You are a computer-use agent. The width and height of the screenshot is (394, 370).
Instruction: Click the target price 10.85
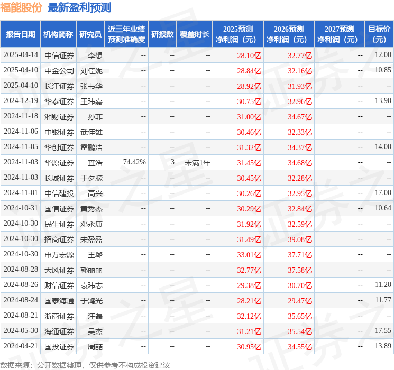click(383, 70)
